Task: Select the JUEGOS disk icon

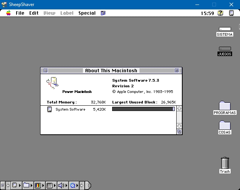Action: coord(225,49)
